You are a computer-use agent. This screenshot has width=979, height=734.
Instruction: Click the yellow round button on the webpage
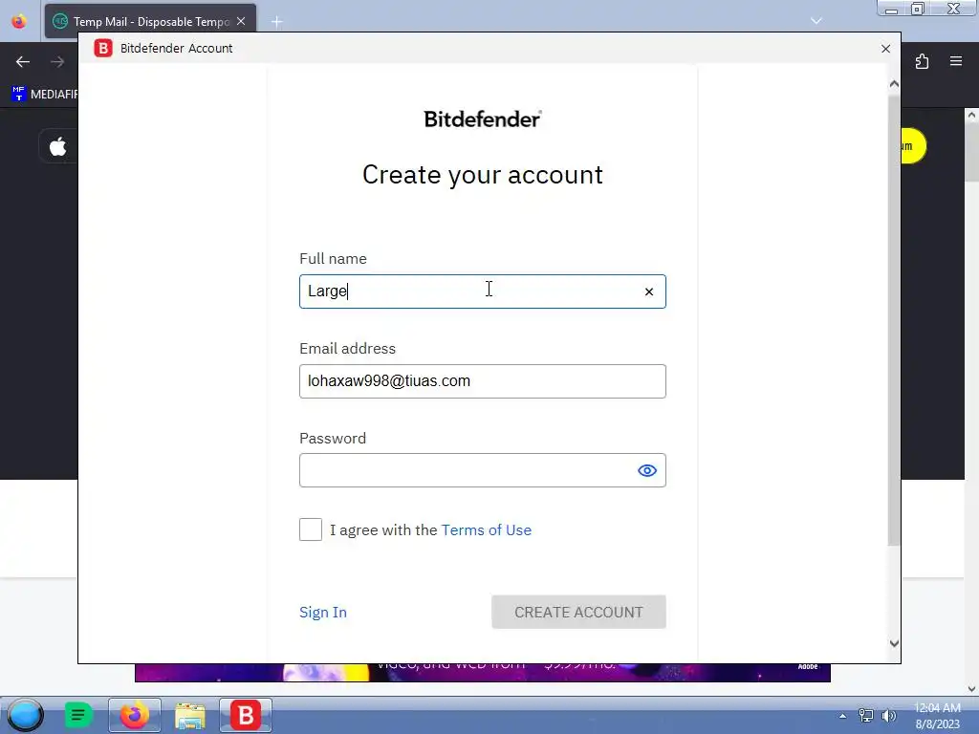click(x=913, y=146)
